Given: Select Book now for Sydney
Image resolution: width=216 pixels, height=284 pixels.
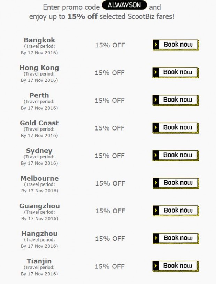Looking at the screenshot, I should tap(176, 156).
